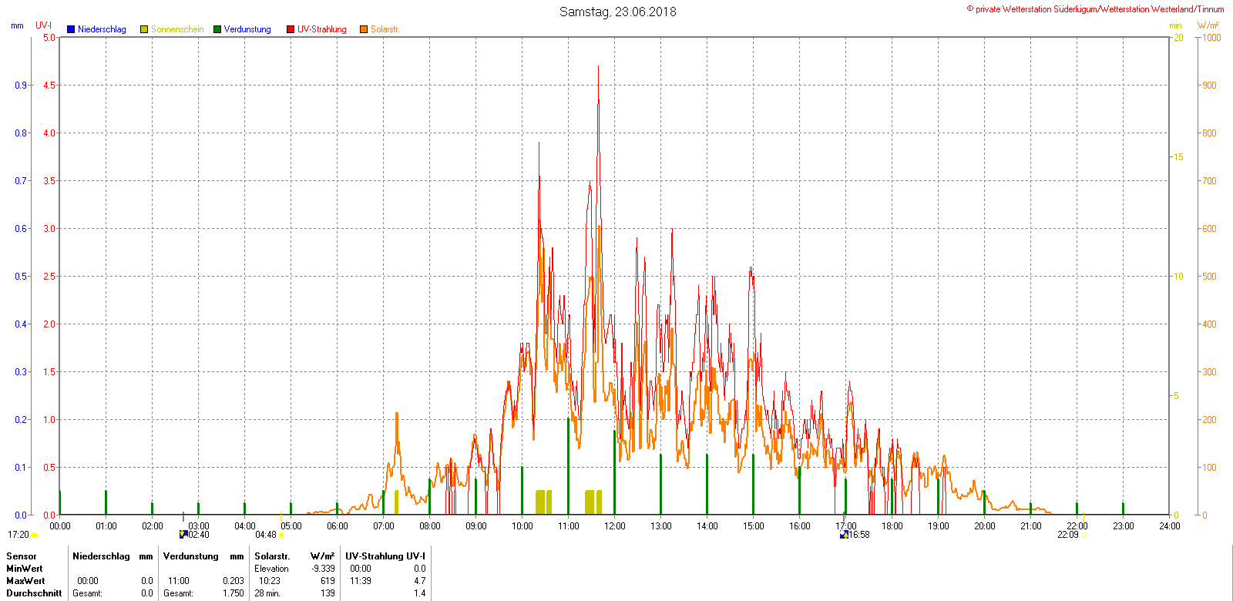Screen dimensions: 1233x601
Task: Click the sunrise time 04:48
Action: 266,535
